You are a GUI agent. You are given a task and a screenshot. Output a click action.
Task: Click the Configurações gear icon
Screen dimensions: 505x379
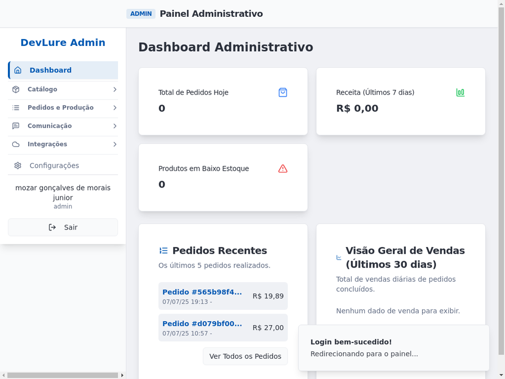click(18, 166)
